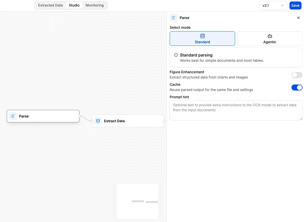The height and width of the screenshot is (222, 304).
Task: Select the Agentic parsing mode
Action: [x=270, y=38]
